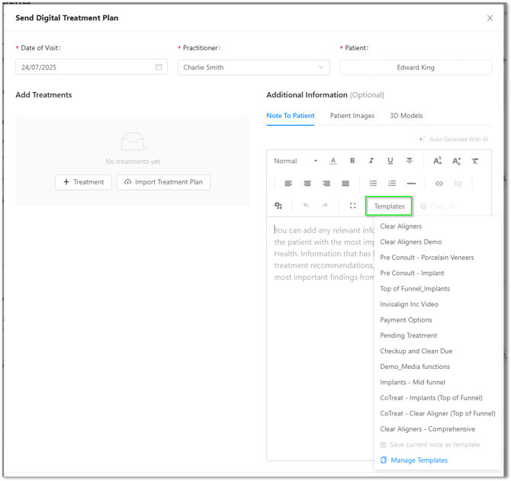Toggle bold formatting in note editor

(352, 161)
